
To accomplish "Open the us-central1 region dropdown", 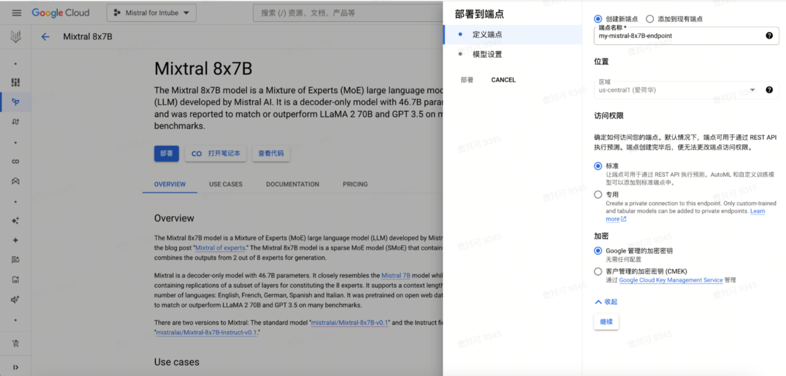I will (x=678, y=90).
